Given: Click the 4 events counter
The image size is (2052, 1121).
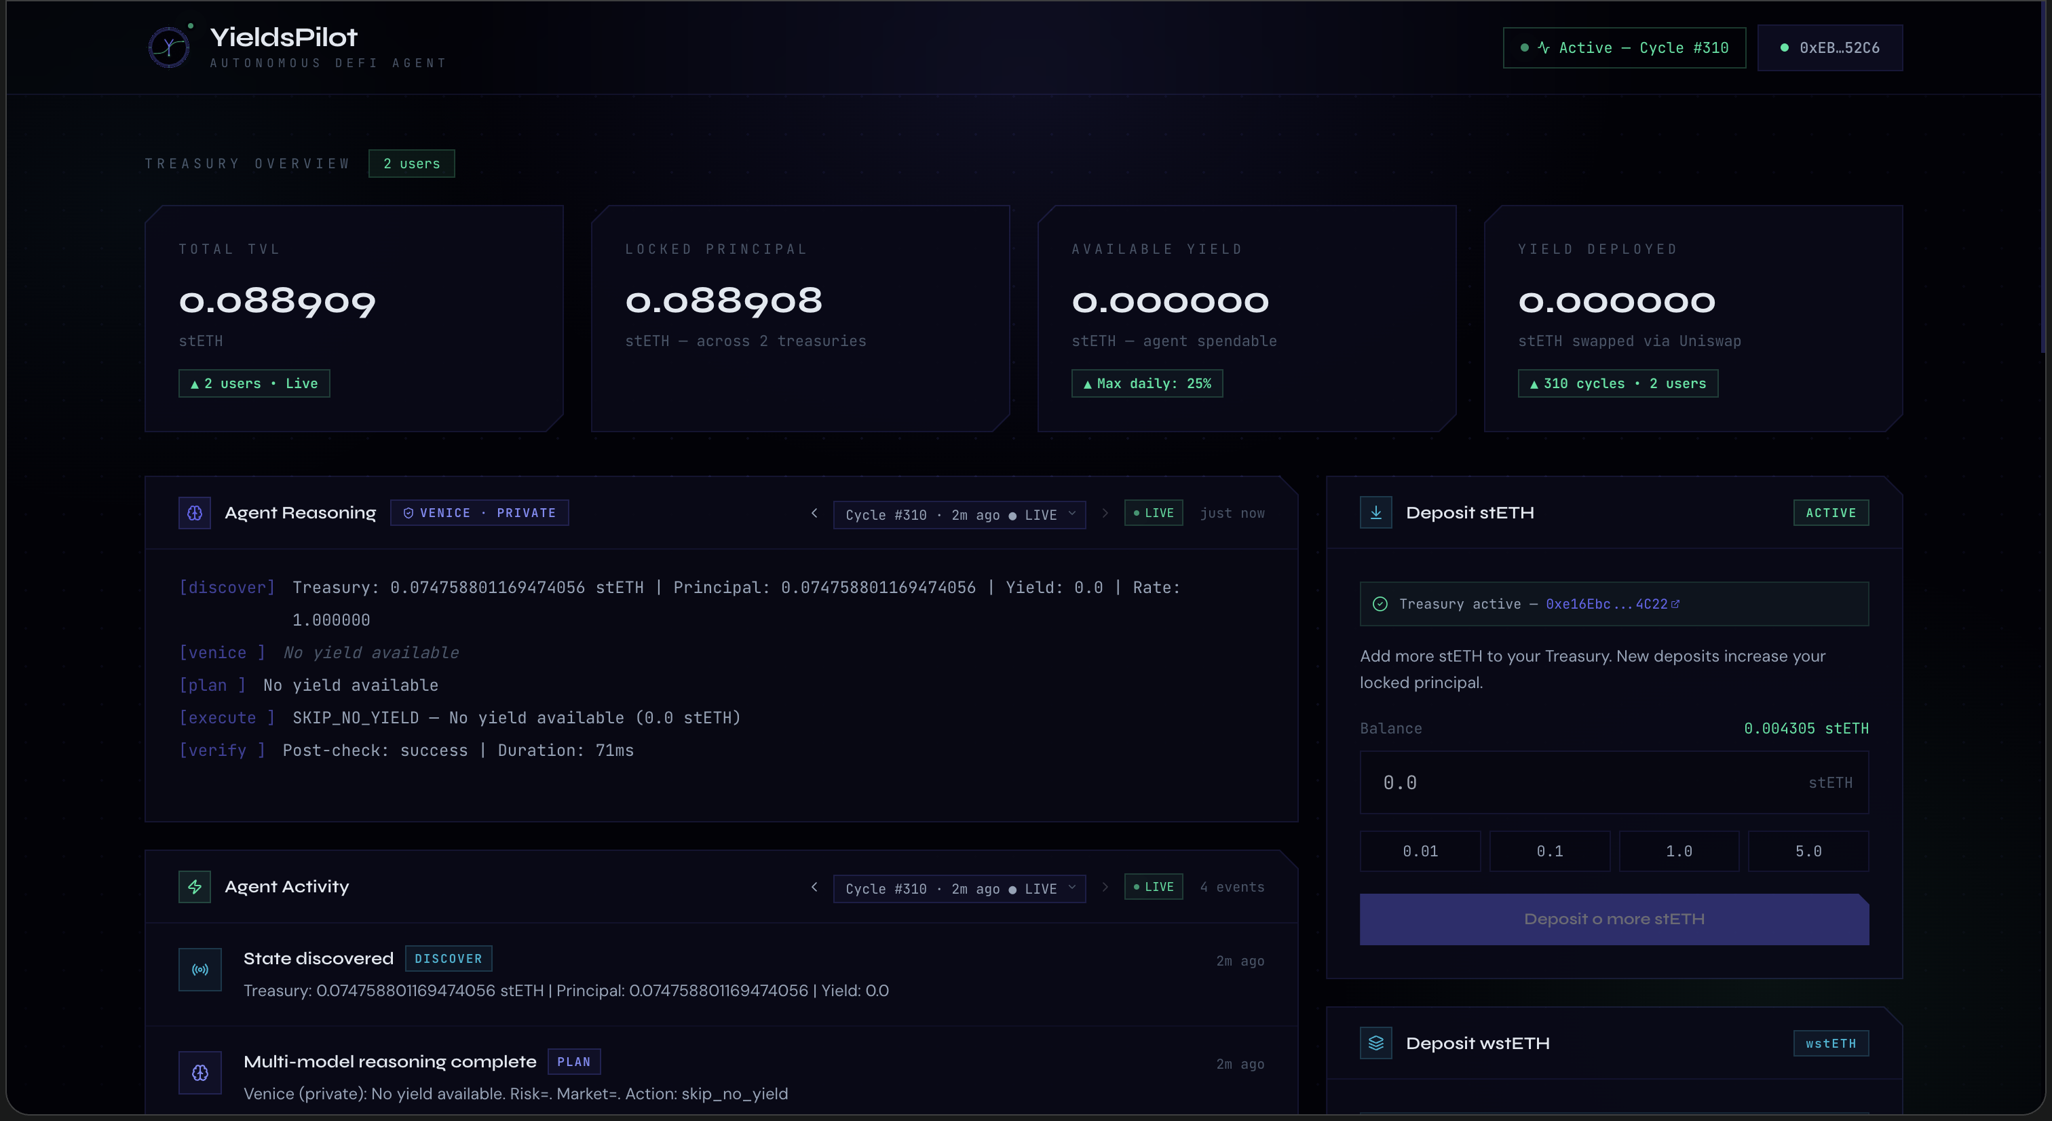Looking at the screenshot, I should click(x=1232, y=887).
